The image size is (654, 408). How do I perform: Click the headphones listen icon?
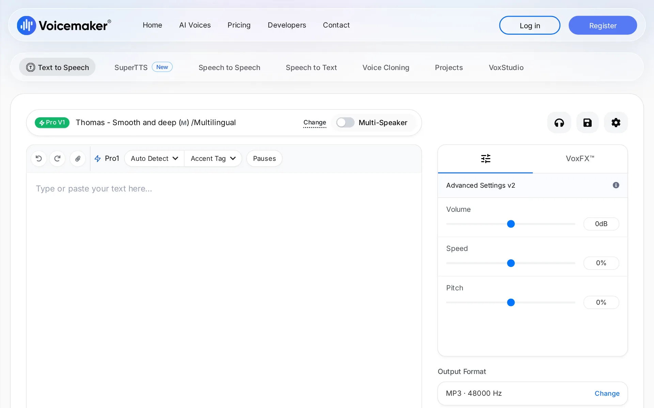click(559, 122)
